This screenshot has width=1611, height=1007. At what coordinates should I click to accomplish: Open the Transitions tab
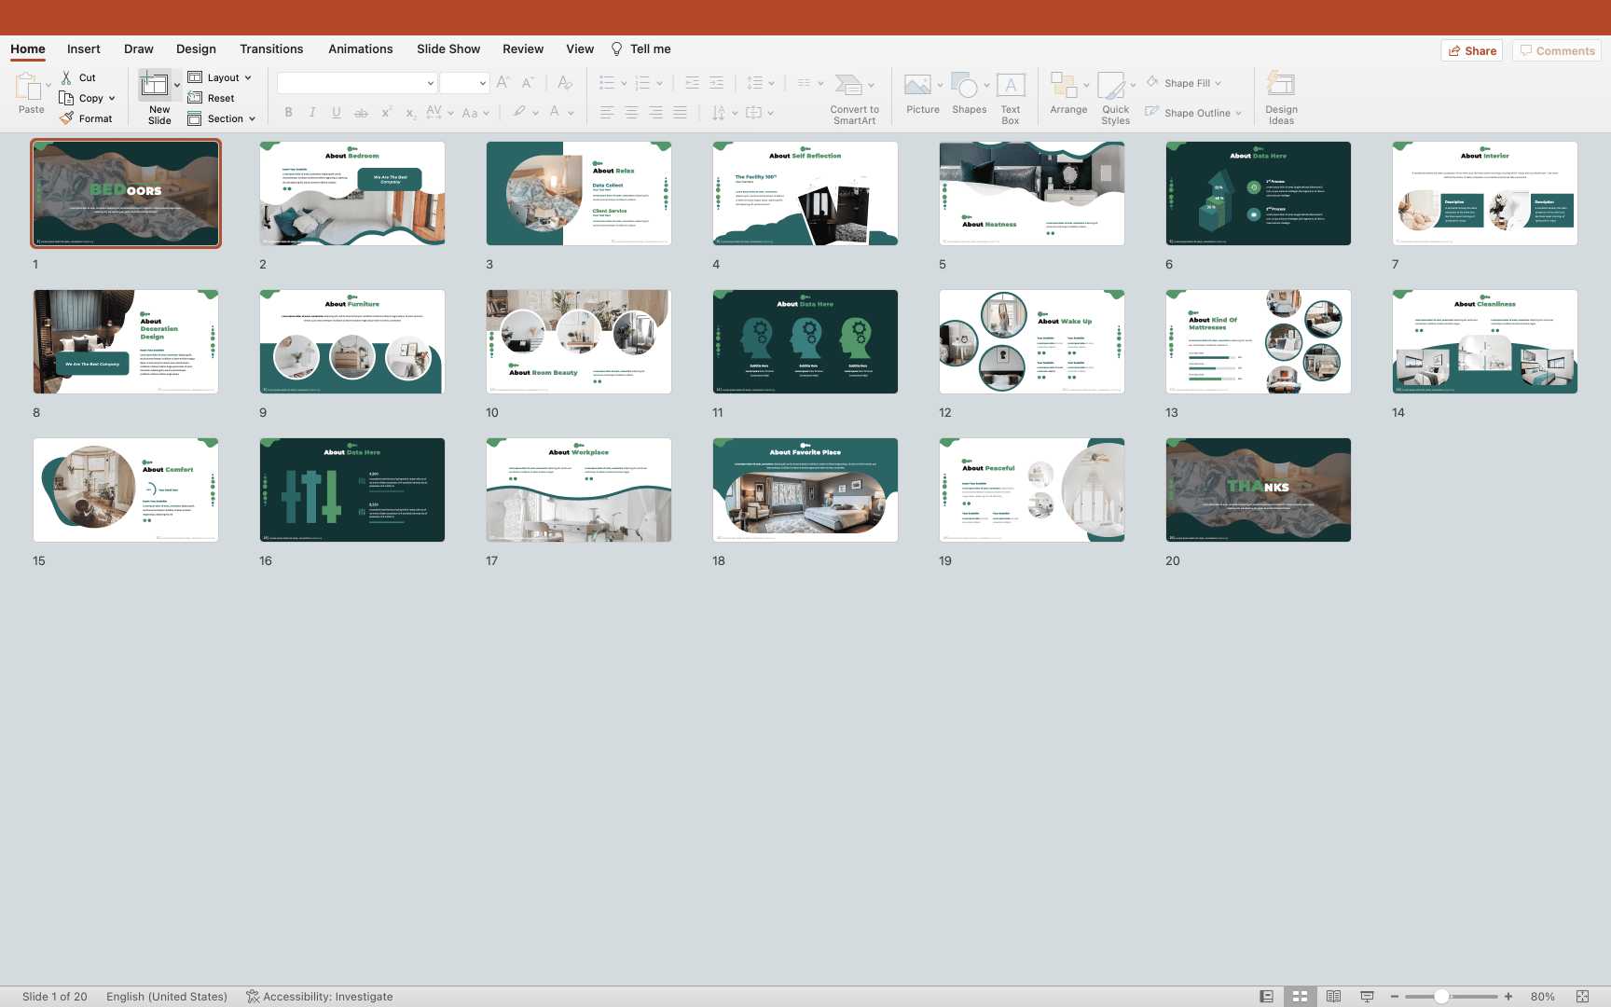pyautogui.click(x=270, y=49)
